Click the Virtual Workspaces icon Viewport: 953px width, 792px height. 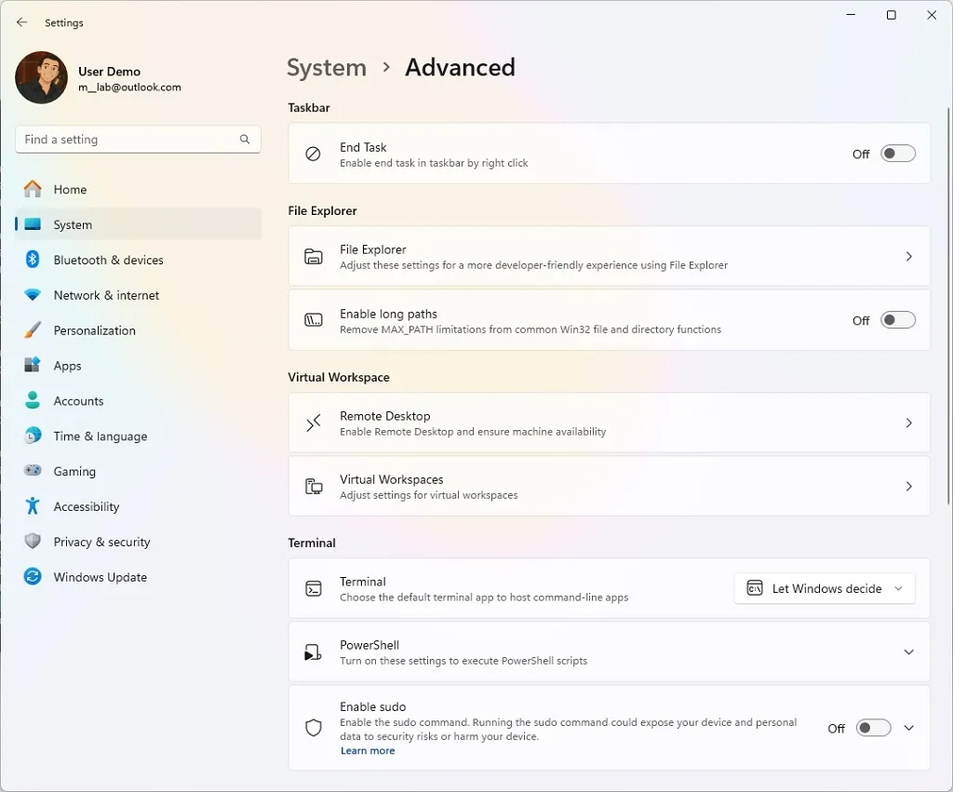(313, 486)
